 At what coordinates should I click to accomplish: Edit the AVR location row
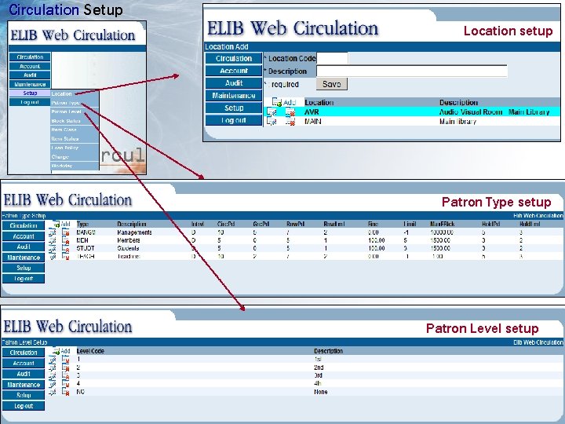[x=272, y=112]
